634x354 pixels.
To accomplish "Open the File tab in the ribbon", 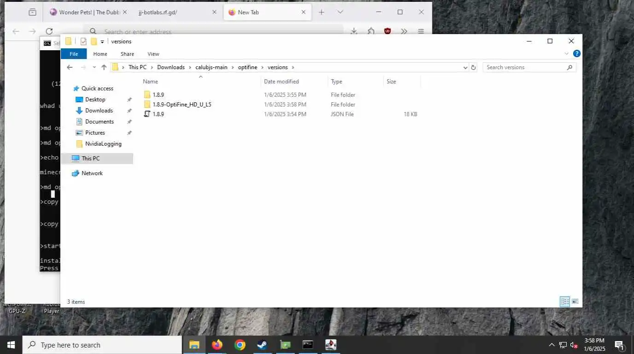I will [x=74, y=54].
